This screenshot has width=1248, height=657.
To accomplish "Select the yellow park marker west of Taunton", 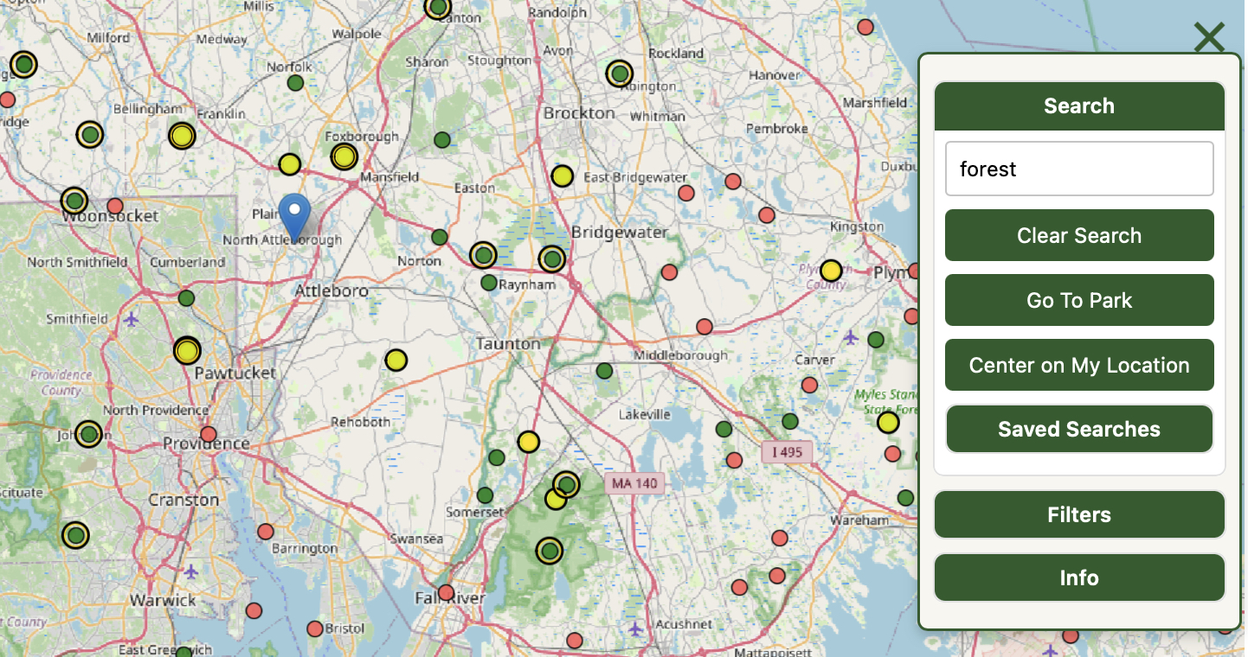I will click(396, 360).
